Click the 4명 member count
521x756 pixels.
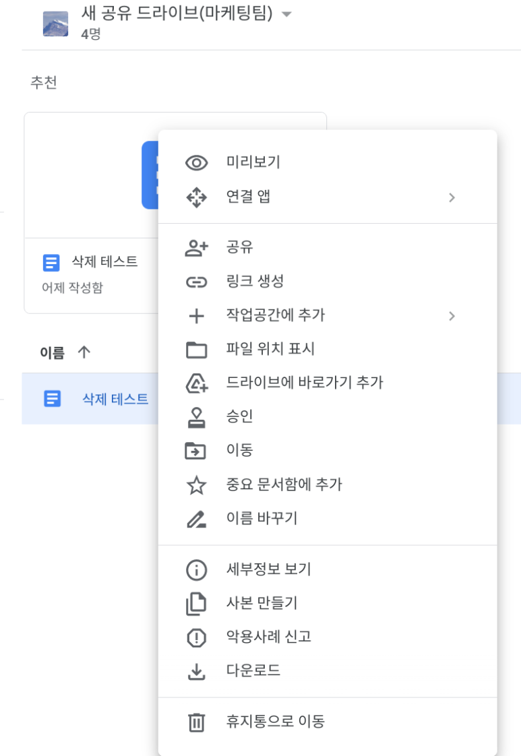91,34
